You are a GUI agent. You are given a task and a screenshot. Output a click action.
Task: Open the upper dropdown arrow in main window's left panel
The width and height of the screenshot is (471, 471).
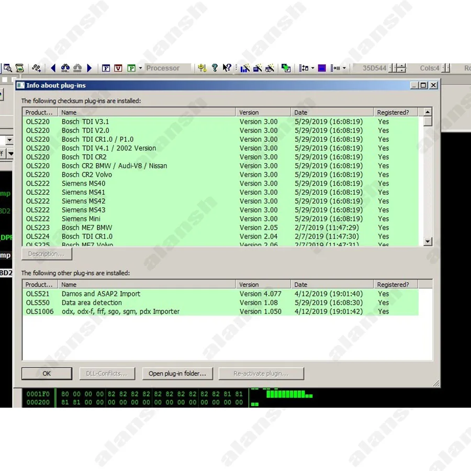point(9,140)
